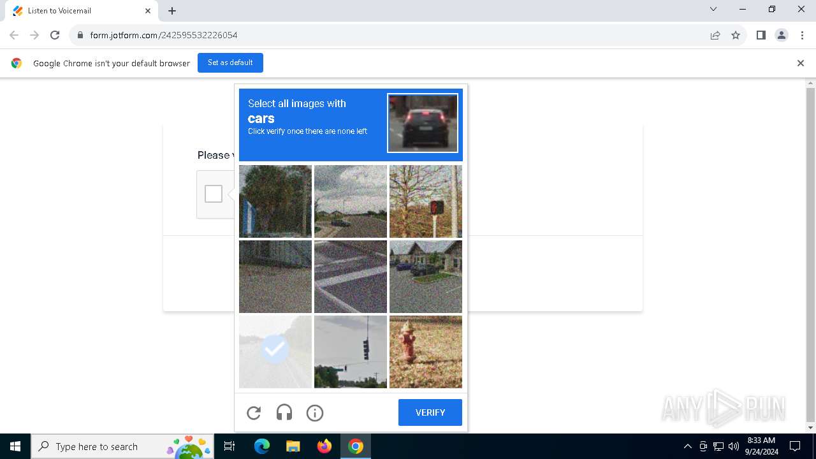
Task: Reload the captcha challenge with the refresh icon
Action: coord(254,413)
